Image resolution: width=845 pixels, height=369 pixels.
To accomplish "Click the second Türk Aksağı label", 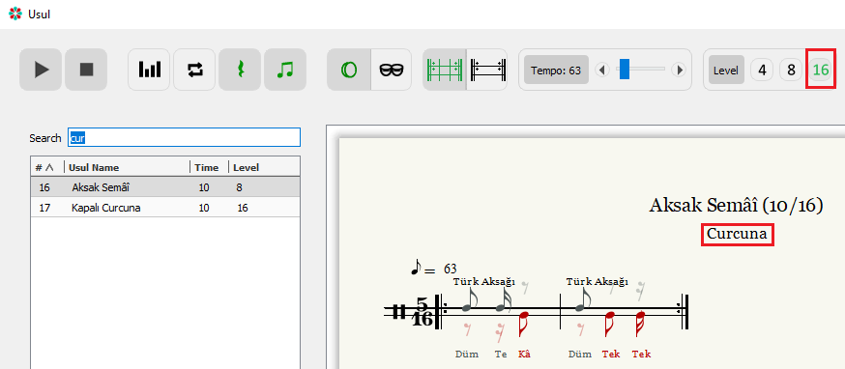I will [597, 281].
